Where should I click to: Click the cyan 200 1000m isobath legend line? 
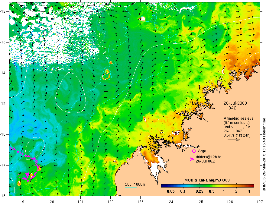(x=131, y=188)
